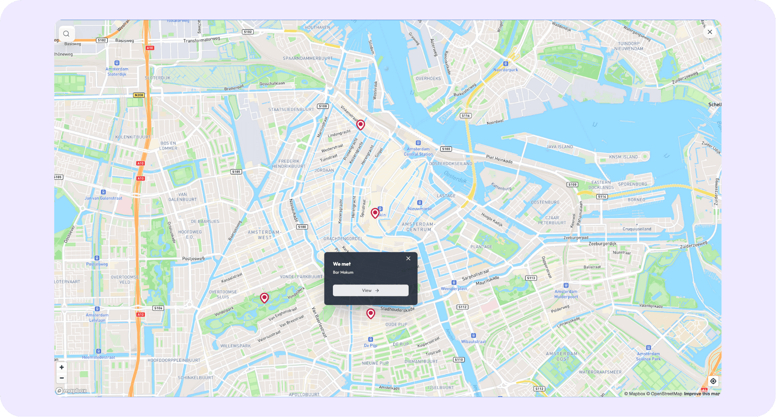Screen dimensions: 776x417
Task: Dismiss the map view with the top X
Action: pos(710,31)
